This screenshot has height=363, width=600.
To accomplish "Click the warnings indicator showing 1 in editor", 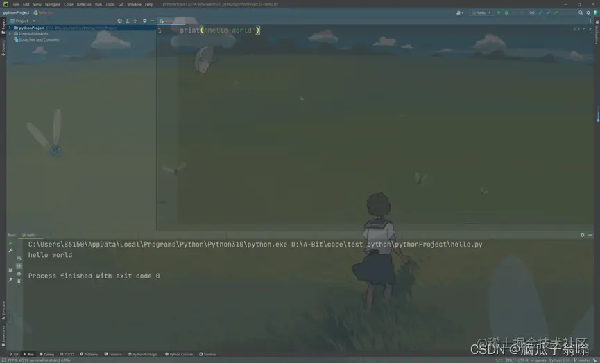I will click(576, 29).
